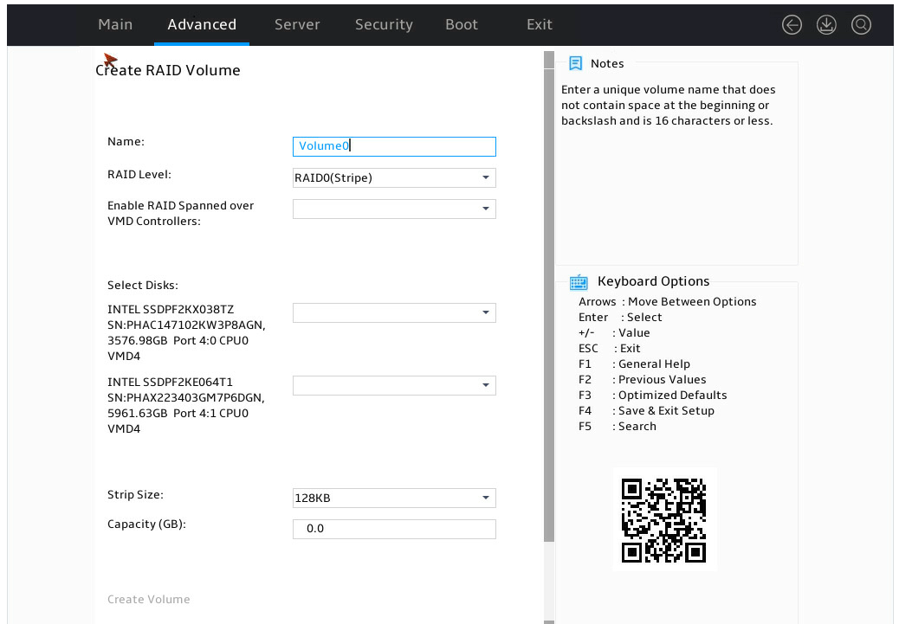Click the 'F1 : General Help' entry
Screen dimensions: 899x624
pos(634,364)
